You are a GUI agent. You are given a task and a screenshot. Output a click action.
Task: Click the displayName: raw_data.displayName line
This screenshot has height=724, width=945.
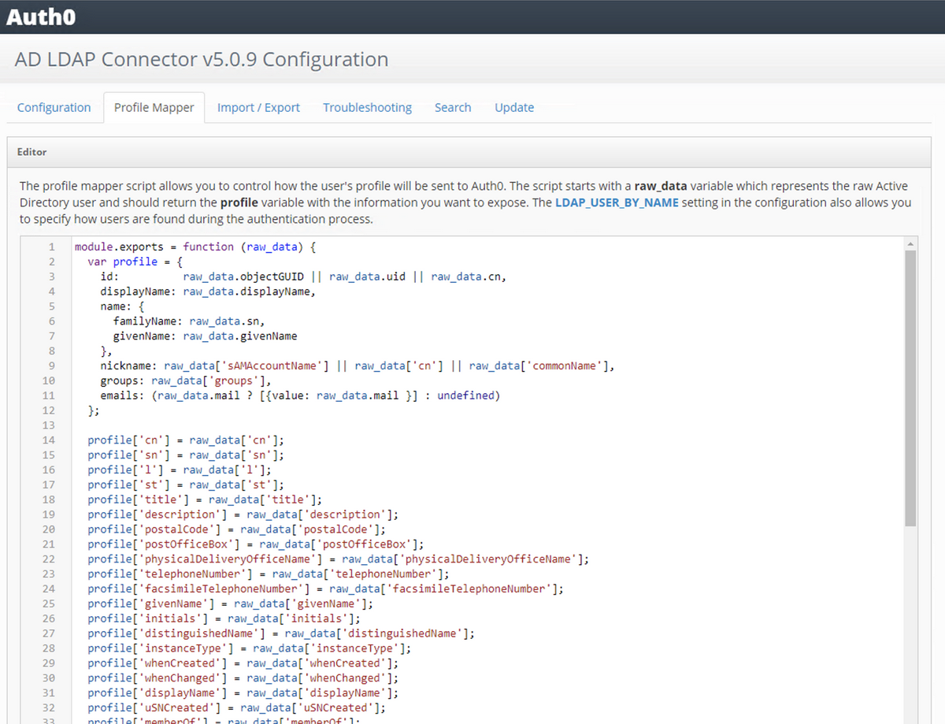tap(208, 291)
